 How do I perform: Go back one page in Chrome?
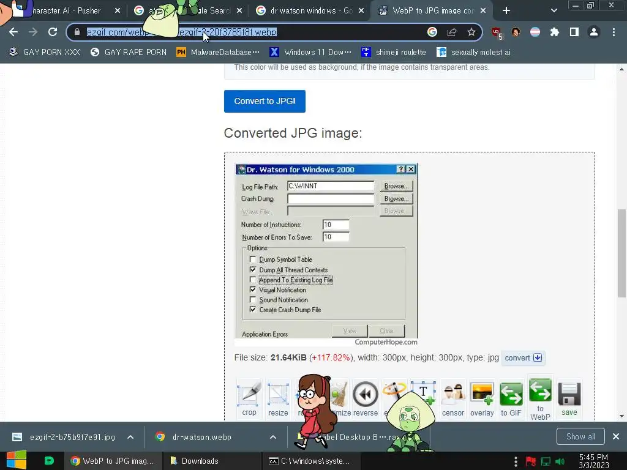[x=13, y=32]
